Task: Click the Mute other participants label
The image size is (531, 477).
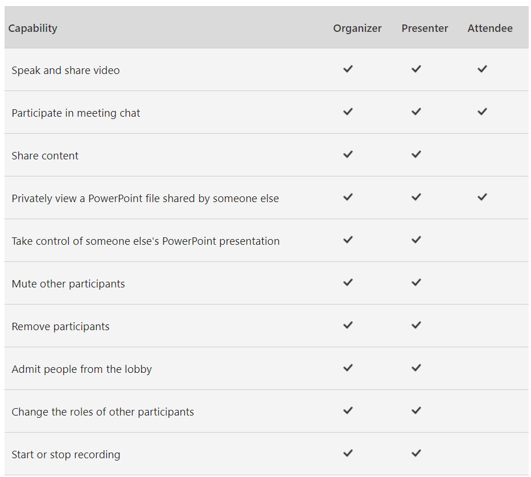Action: tap(68, 284)
